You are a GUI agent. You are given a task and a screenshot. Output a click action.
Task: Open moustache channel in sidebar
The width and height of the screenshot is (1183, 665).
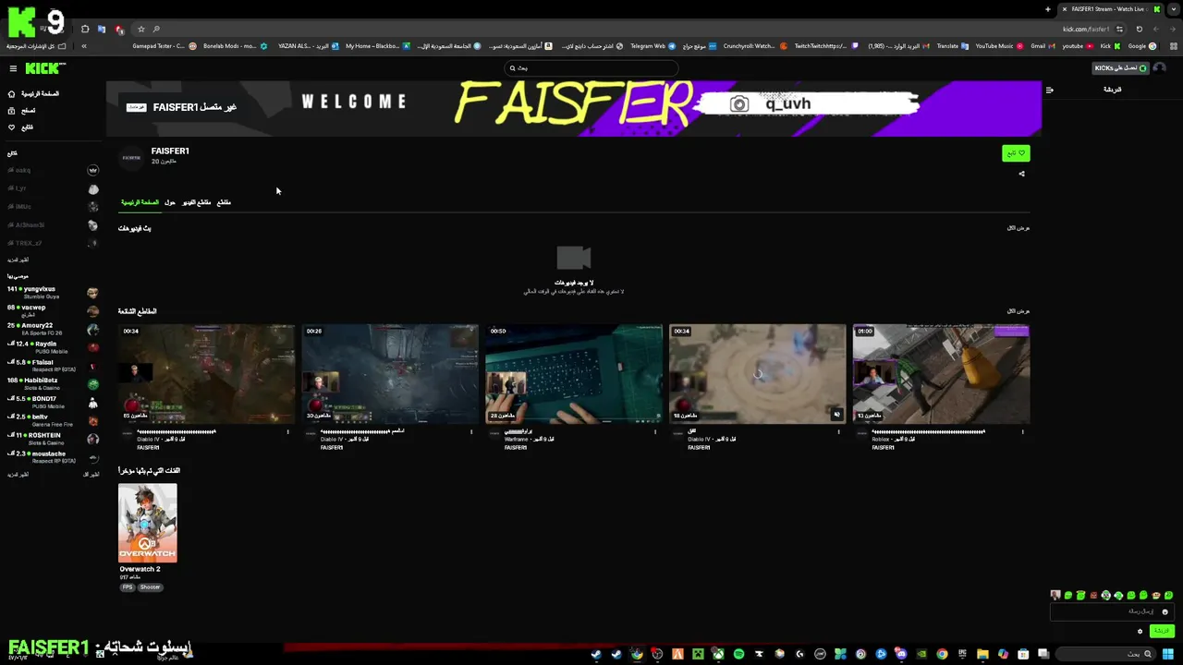(53, 457)
